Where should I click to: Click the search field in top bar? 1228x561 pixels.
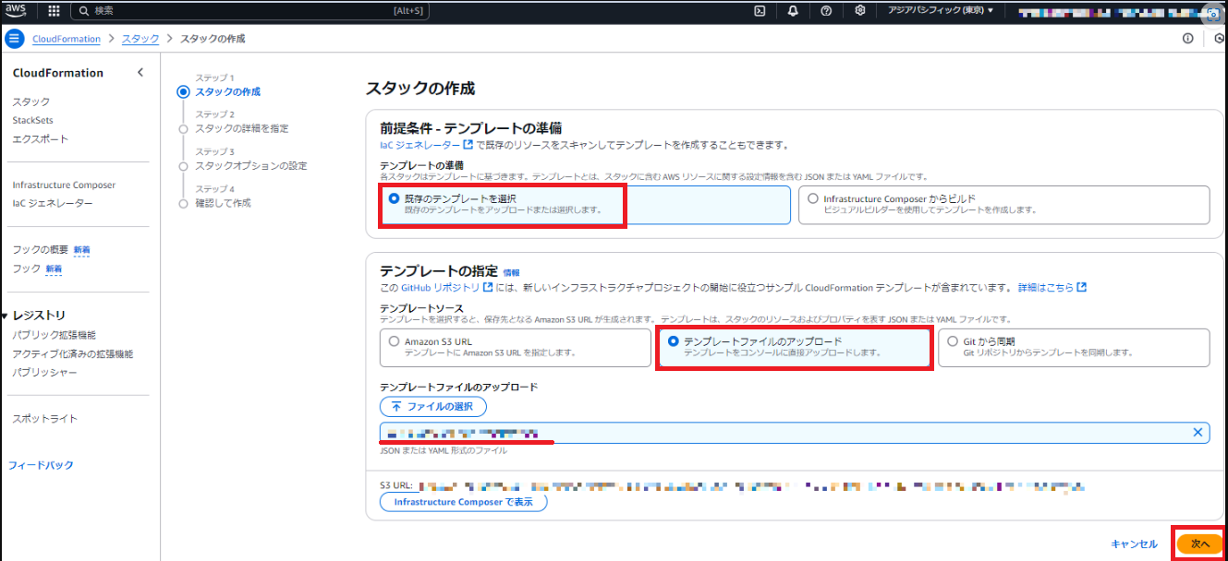(249, 11)
